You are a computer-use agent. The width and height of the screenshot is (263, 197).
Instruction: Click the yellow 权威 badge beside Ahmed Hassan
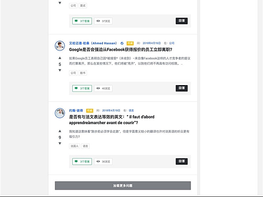click(x=130, y=43)
